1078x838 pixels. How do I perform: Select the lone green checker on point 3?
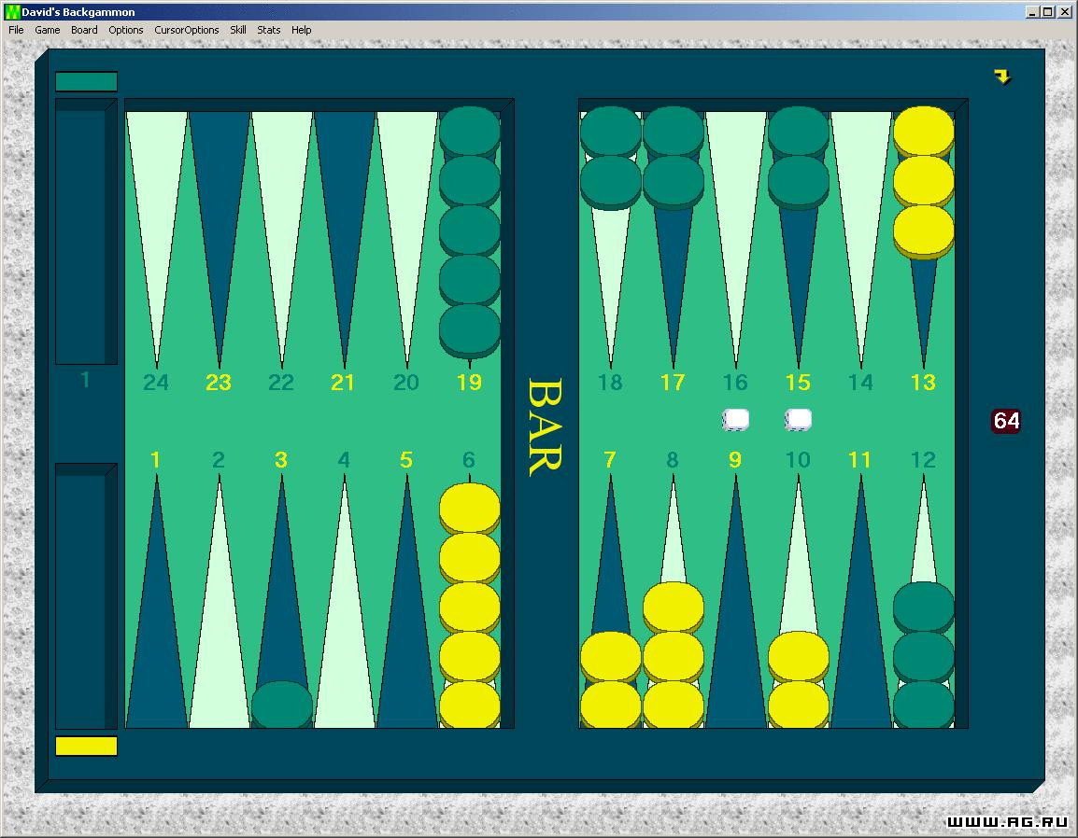(x=282, y=704)
